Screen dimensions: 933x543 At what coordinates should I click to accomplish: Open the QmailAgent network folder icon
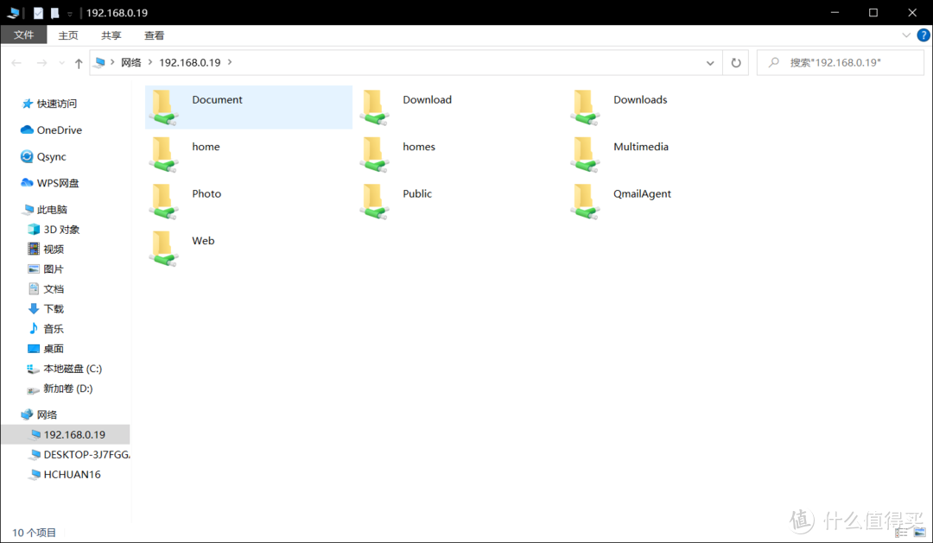pos(585,200)
